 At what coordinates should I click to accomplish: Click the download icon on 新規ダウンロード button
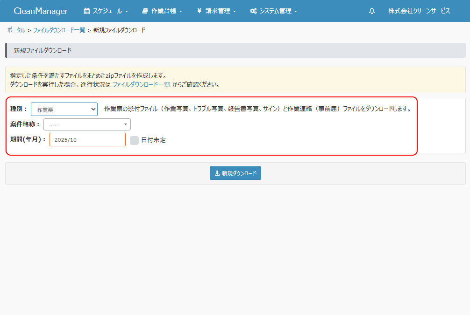(217, 173)
